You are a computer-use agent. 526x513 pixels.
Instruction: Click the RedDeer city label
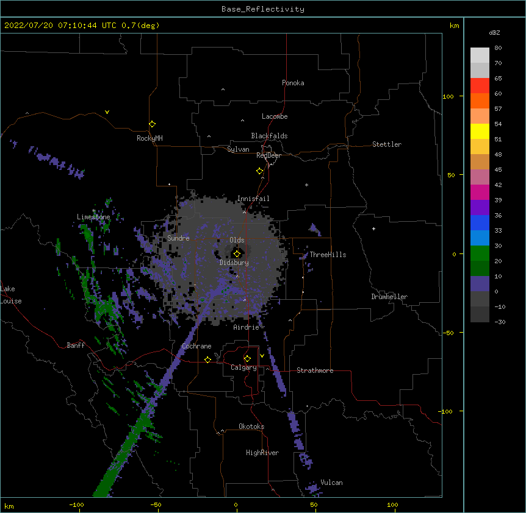coord(268,155)
